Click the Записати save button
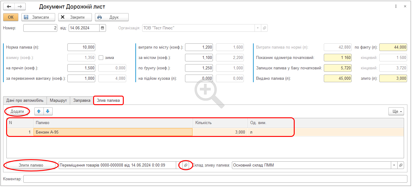412x187 pixels. click(x=38, y=17)
